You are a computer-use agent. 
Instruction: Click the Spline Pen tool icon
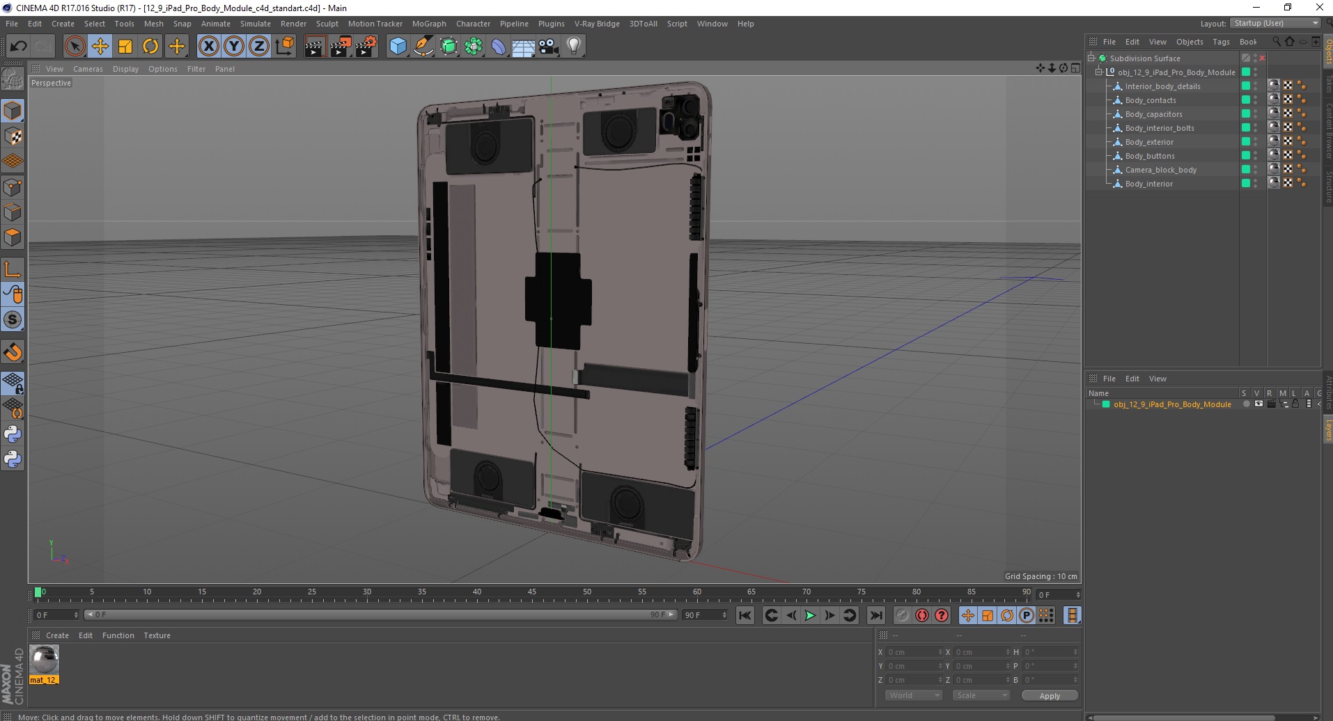pos(423,47)
